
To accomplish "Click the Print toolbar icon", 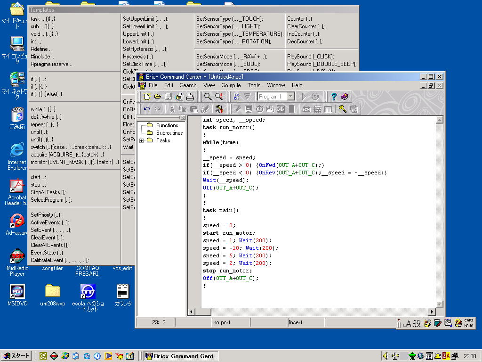I will click(x=190, y=97).
